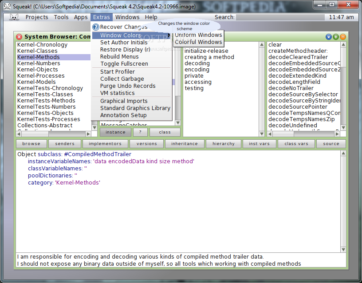This screenshot has width=362, height=283.
Task: Select decodeClearedTrailer method
Action: click(298, 57)
